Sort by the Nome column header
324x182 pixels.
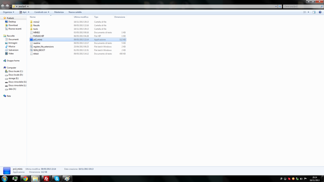(32, 17)
